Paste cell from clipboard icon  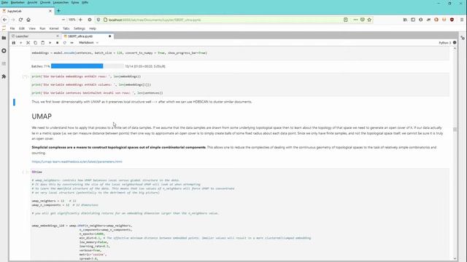pos(42,43)
